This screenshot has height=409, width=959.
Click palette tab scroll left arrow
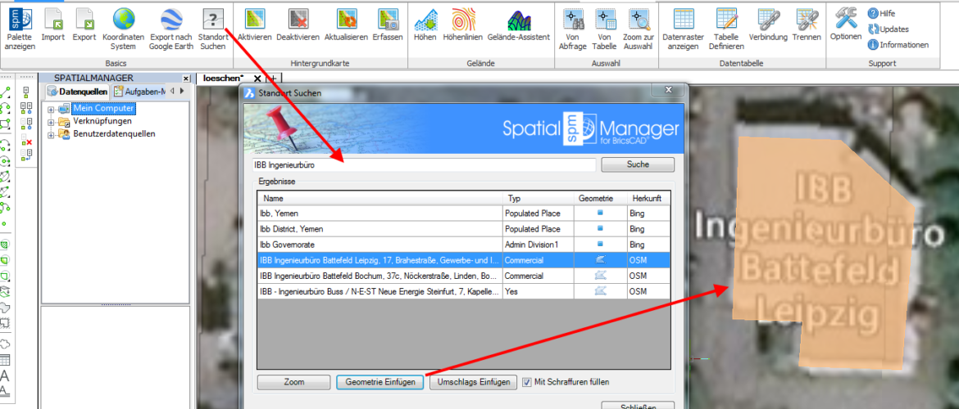tap(172, 92)
